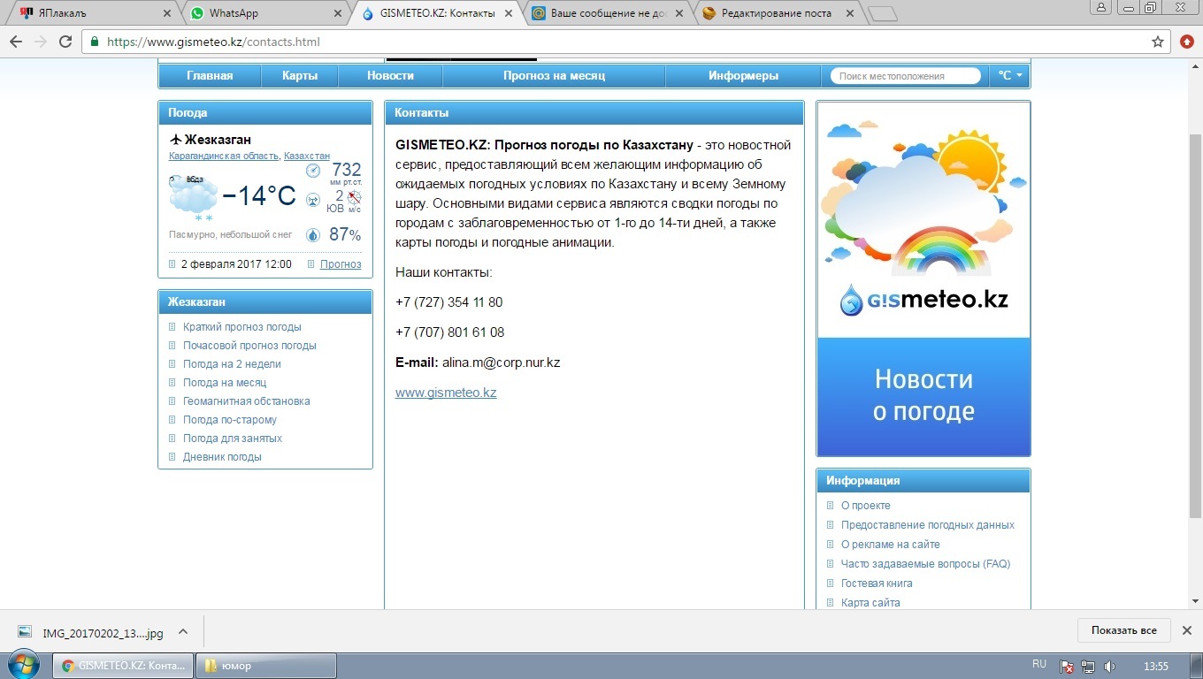The image size is (1203, 679).
Task: Go back with browser back arrow
Action: pyautogui.click(x=16, y=42)
